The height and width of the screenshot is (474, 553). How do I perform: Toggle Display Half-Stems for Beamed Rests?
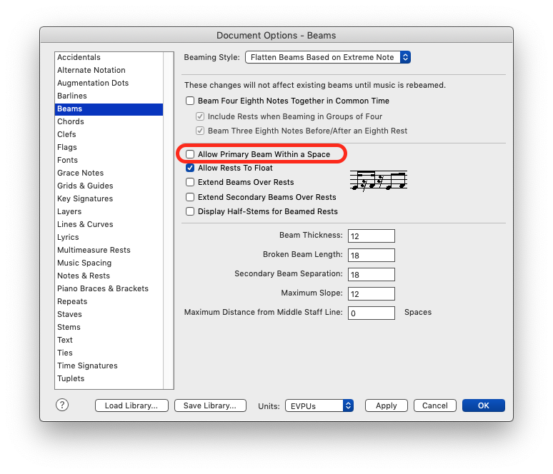pos(190,211)
